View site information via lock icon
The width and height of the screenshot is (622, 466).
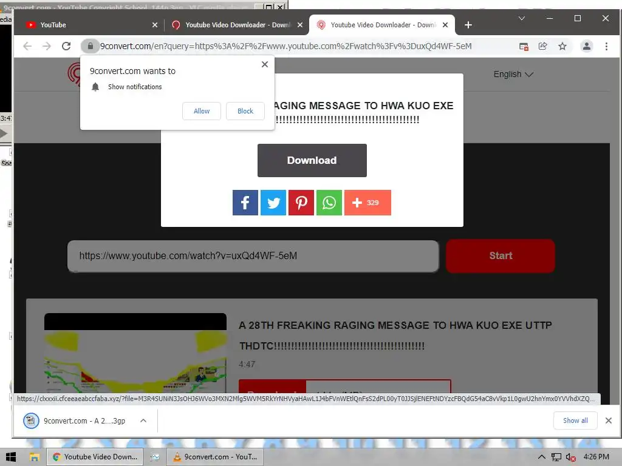pyautogui.click(x=90, y=46)
